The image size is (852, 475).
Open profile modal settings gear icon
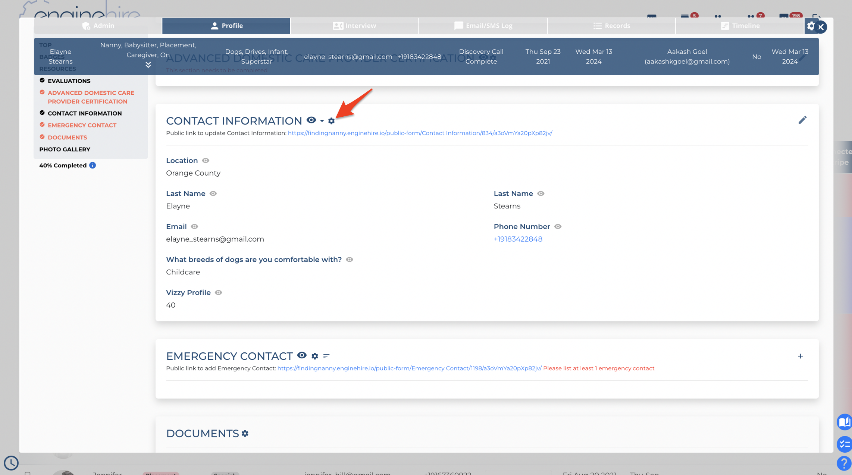click(x=811, y=26)
